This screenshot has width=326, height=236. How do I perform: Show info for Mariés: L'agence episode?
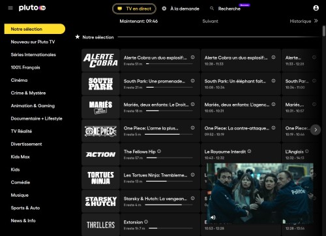click(x=273, y=105)
